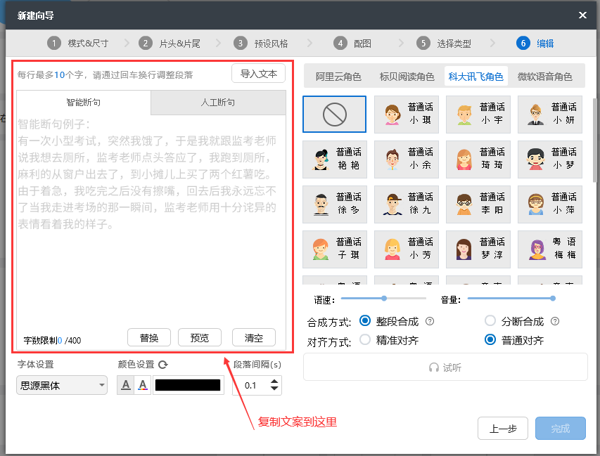Select voice avatar 李阳
The height and width of the screenshot is (456, 600).
[478, 204]
